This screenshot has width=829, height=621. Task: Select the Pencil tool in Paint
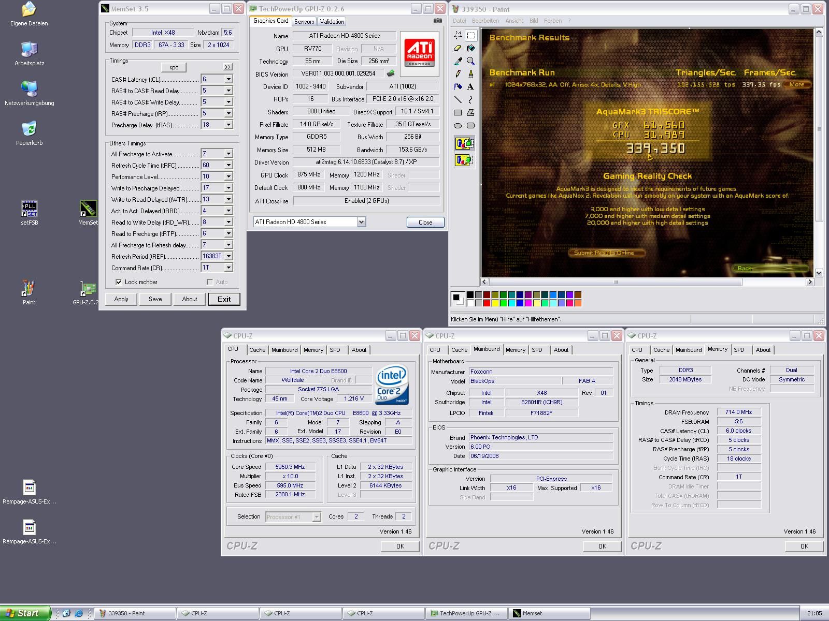pyautogui.click(x=458, y=74)
